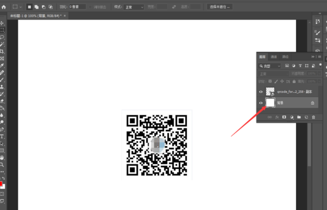327x210 pixels.
Task: Switch to the Layers tab
Action: [262, 57]
